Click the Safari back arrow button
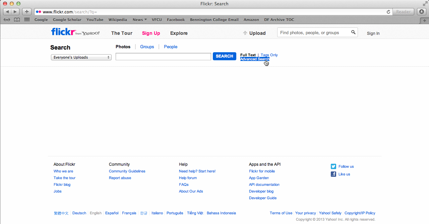 coord(8,12)
